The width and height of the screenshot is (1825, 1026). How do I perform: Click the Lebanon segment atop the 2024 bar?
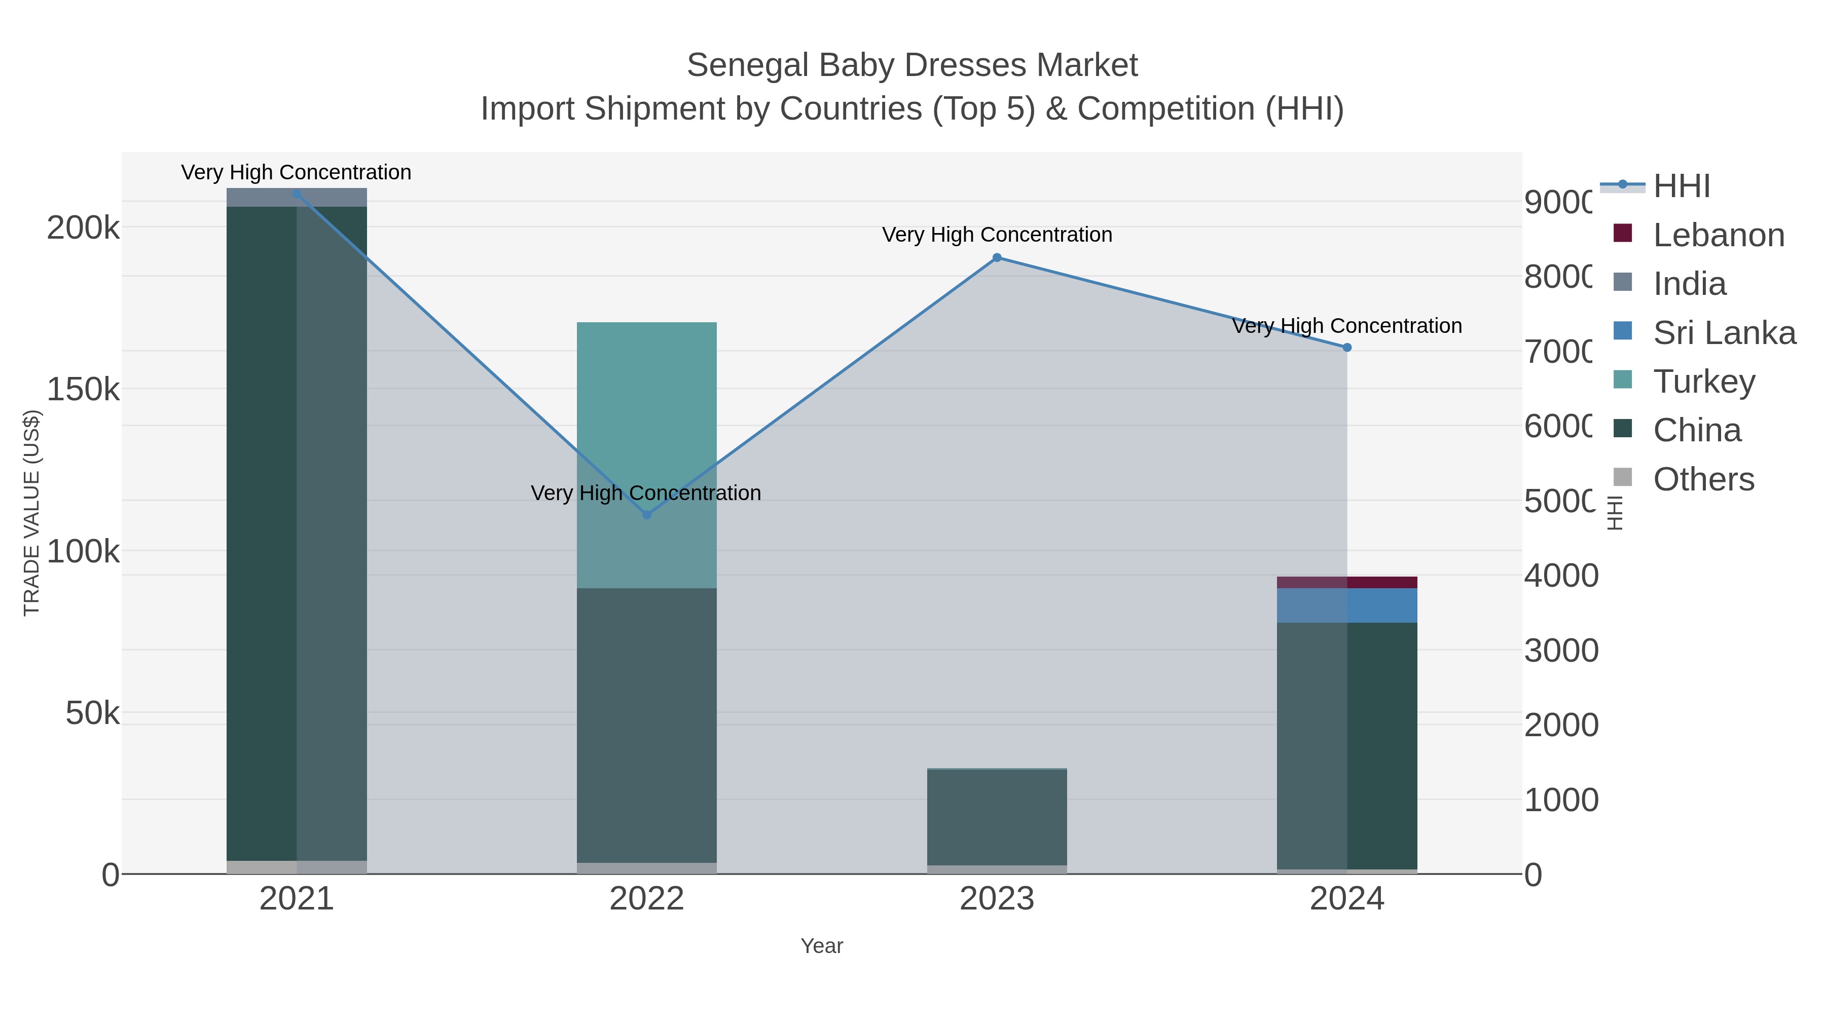1347,583
